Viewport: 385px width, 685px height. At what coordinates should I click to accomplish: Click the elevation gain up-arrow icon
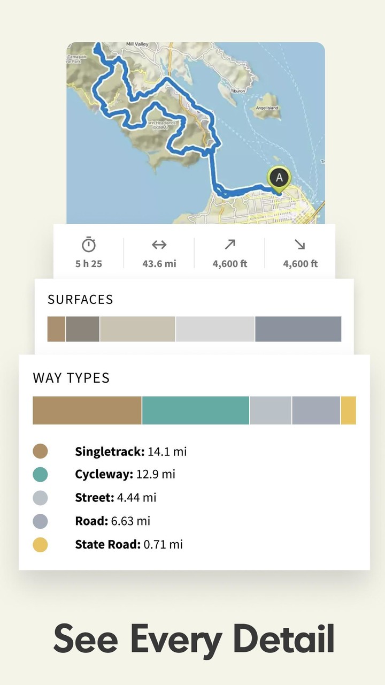click(x=229, y=245)
